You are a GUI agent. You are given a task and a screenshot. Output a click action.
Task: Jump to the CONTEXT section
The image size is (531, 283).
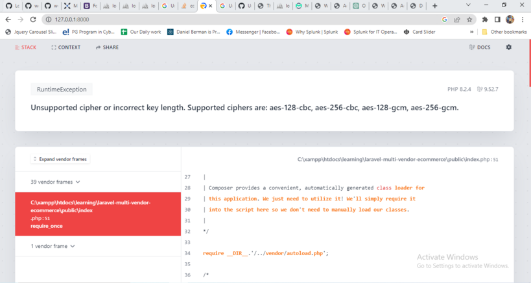tap(66, 47)
